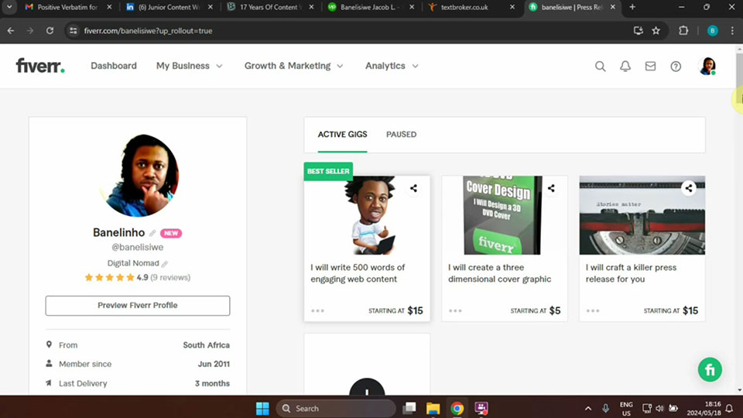Screen dimensions: 743x418
Task: Click the install app icon in address bar
Action: coord(639,31)
